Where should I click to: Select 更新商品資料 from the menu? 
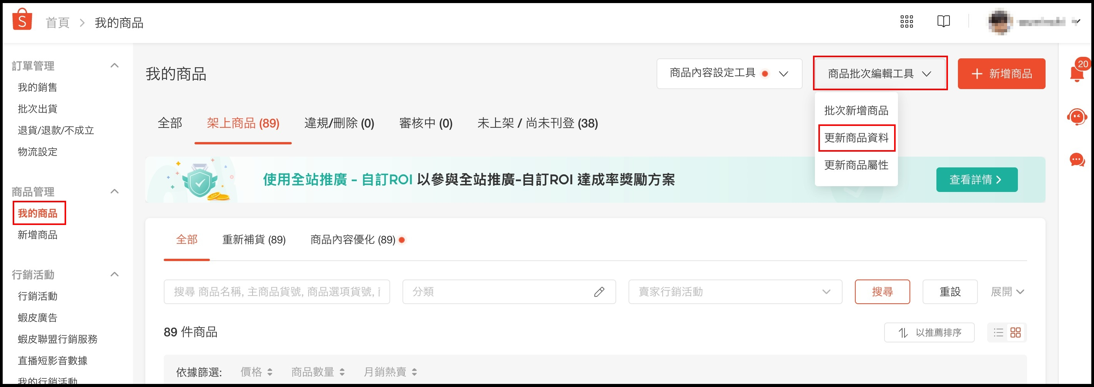click(856, 138)
